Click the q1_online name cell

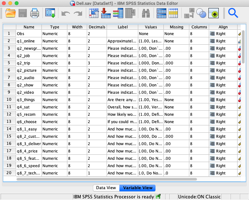29,41
